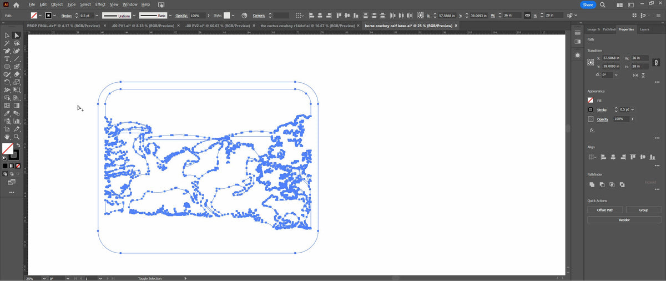The width and height of the screenshot is (666, 281).
Task: Switch to the Layers panel tab
Action: click(644, 29)
